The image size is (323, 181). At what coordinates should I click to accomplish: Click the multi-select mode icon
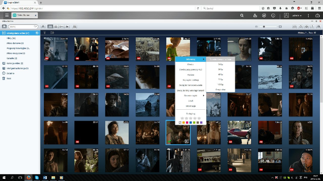[x=74, y=26]
